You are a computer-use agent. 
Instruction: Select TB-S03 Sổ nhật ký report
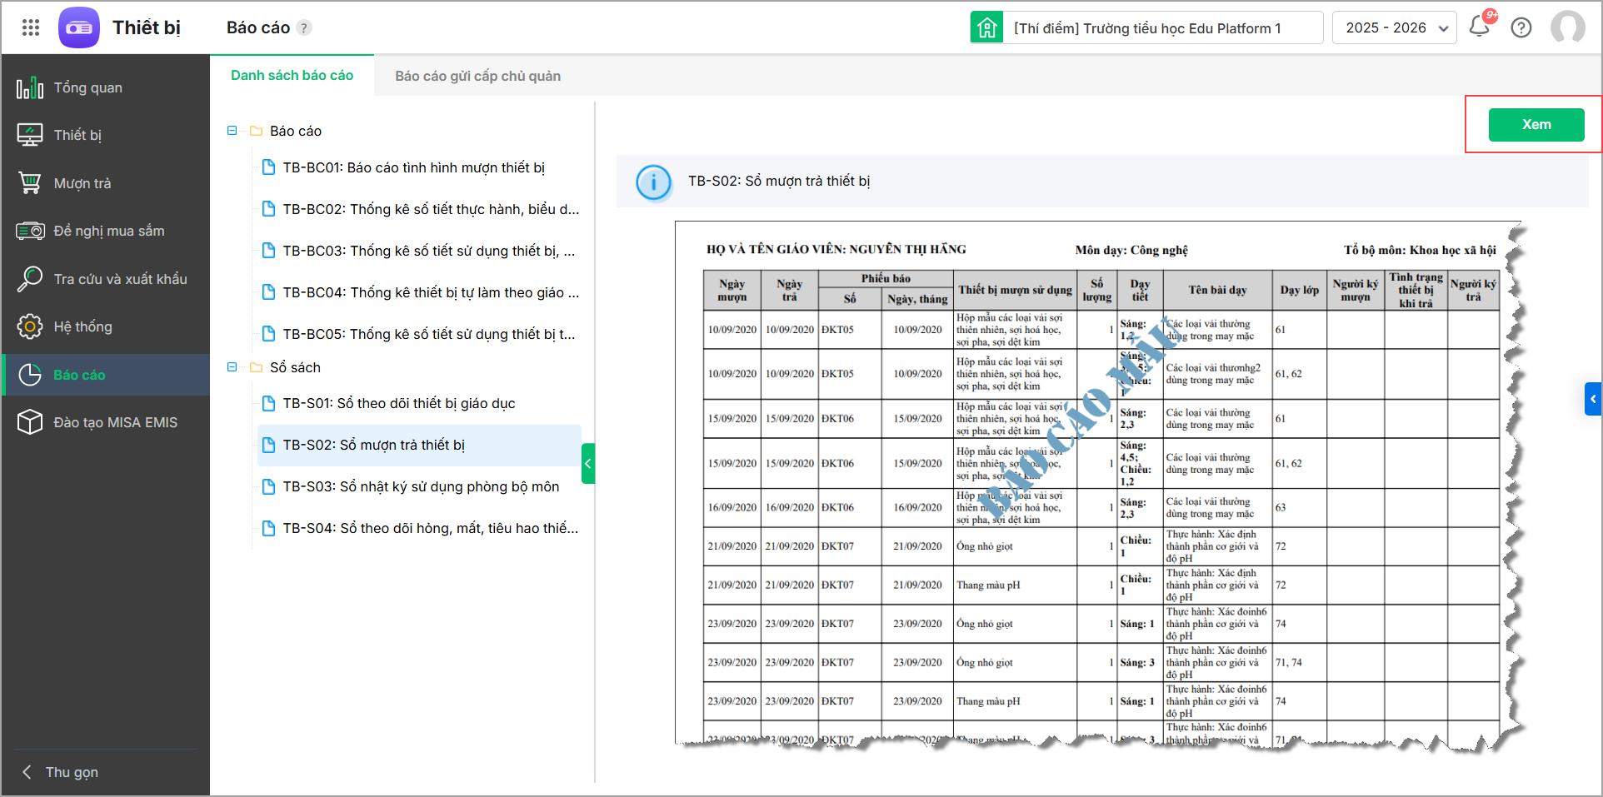pyautogui.click(x=420, y=486)
